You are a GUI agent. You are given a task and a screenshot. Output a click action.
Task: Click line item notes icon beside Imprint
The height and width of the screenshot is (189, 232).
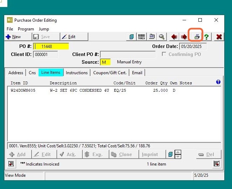pos(170,154)
